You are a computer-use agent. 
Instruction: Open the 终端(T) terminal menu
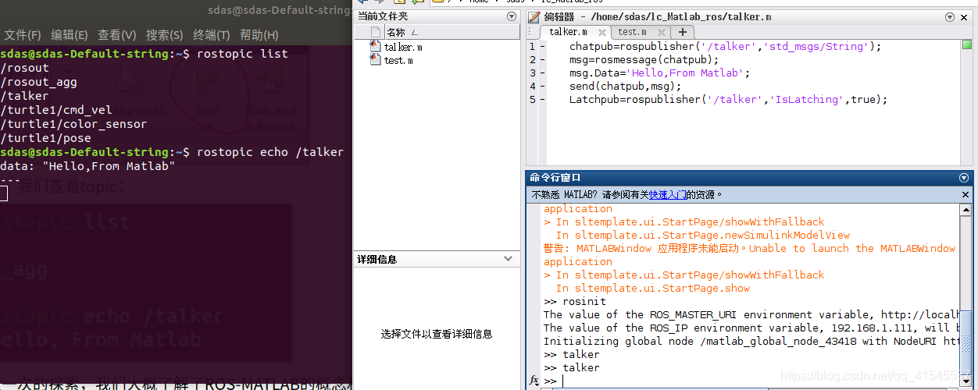[212, 35]
